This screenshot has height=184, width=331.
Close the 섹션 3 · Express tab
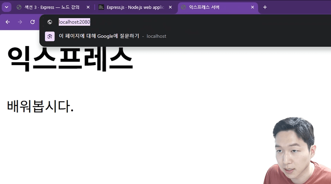tap(88, 7)
